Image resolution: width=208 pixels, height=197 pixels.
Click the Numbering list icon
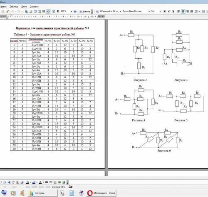203,11
